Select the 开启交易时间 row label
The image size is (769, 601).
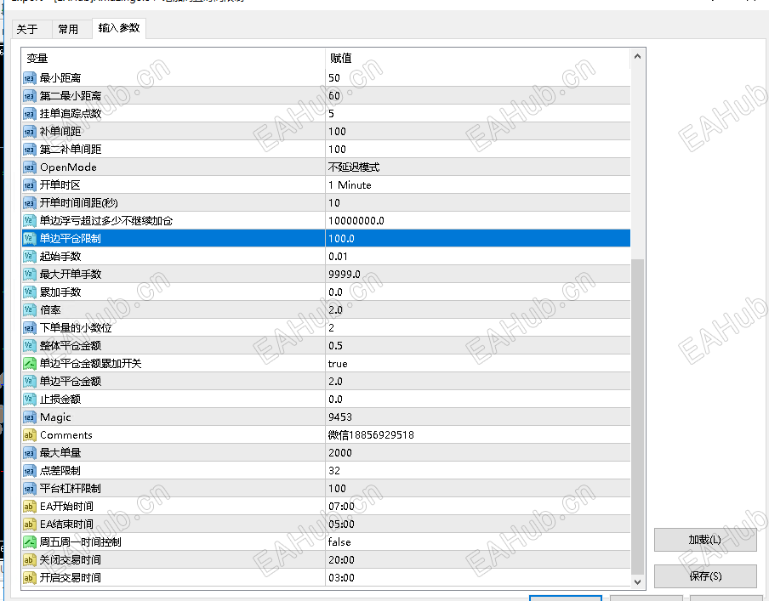70,577
